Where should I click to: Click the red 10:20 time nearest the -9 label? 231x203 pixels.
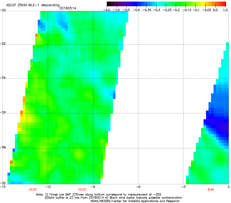coord(82,190)
